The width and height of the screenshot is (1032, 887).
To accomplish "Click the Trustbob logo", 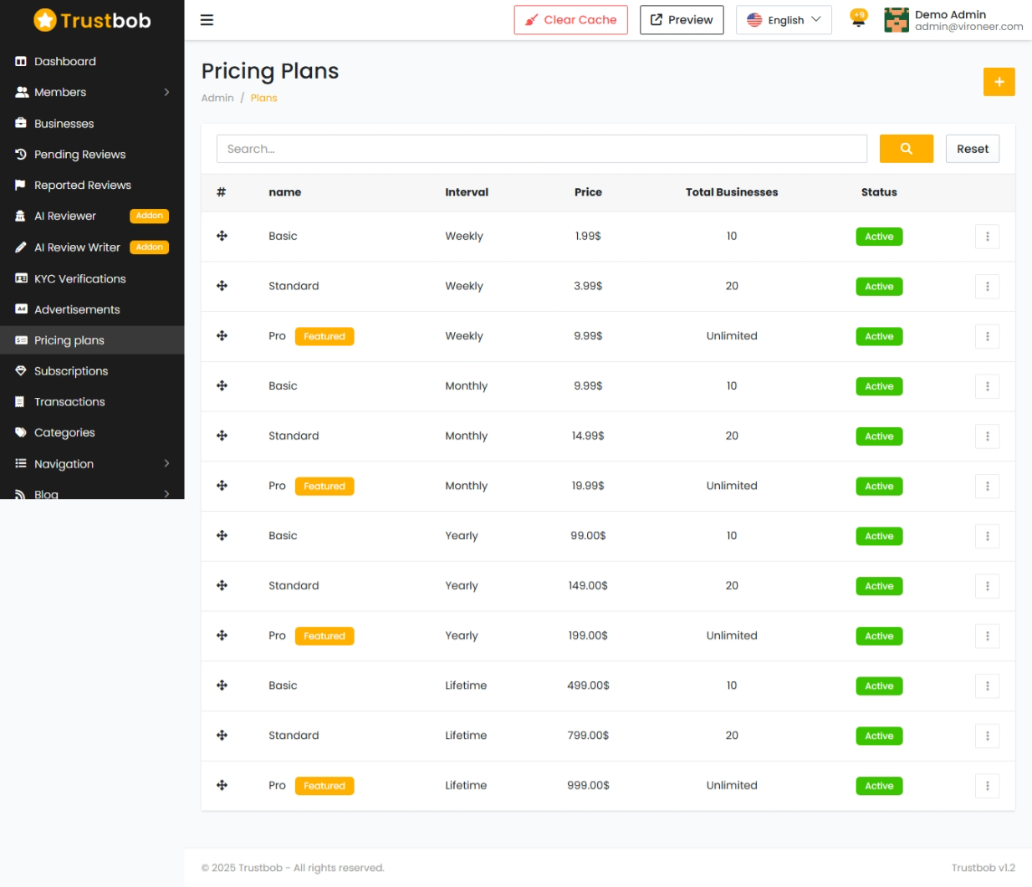I will (x=92, y=20).
